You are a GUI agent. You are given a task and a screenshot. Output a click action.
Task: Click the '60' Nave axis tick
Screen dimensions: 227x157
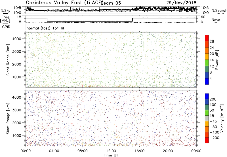(x=203, y=17)
